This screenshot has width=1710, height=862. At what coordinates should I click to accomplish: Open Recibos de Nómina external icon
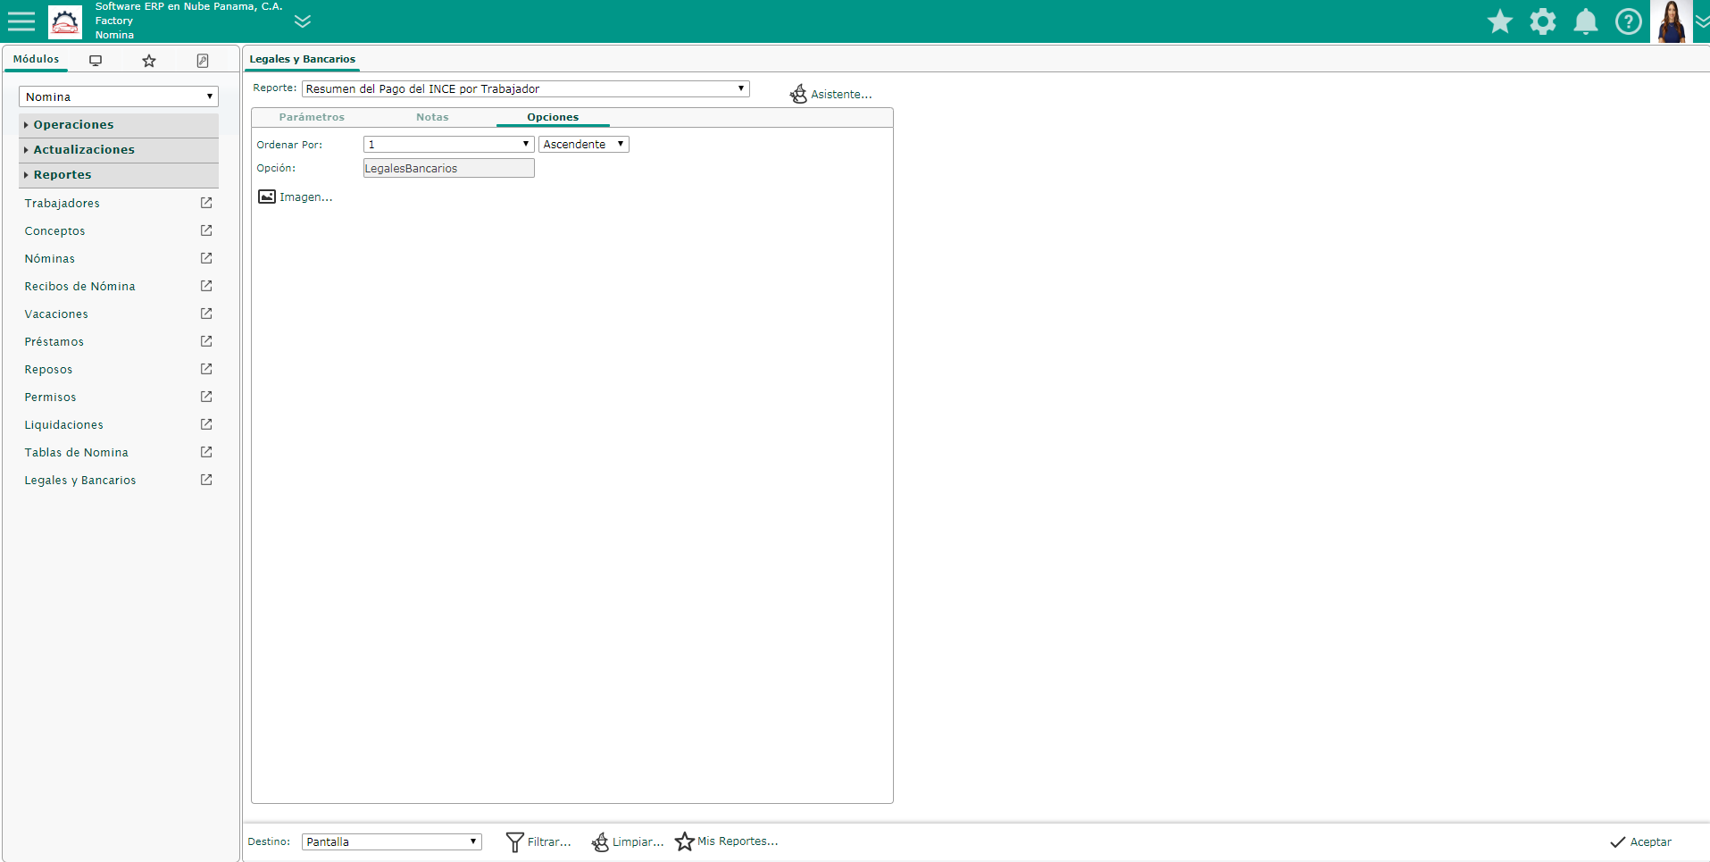(206, 286)
